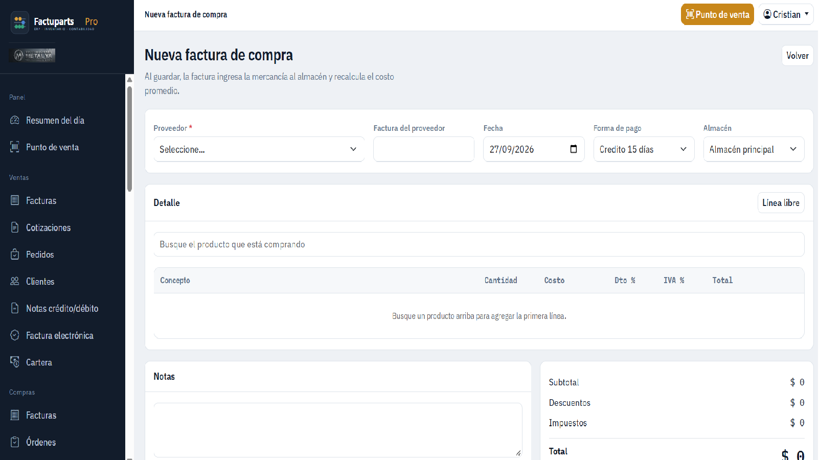
Task: Open the calendar picker in Fecha field
Action: [x=574, y=149]
